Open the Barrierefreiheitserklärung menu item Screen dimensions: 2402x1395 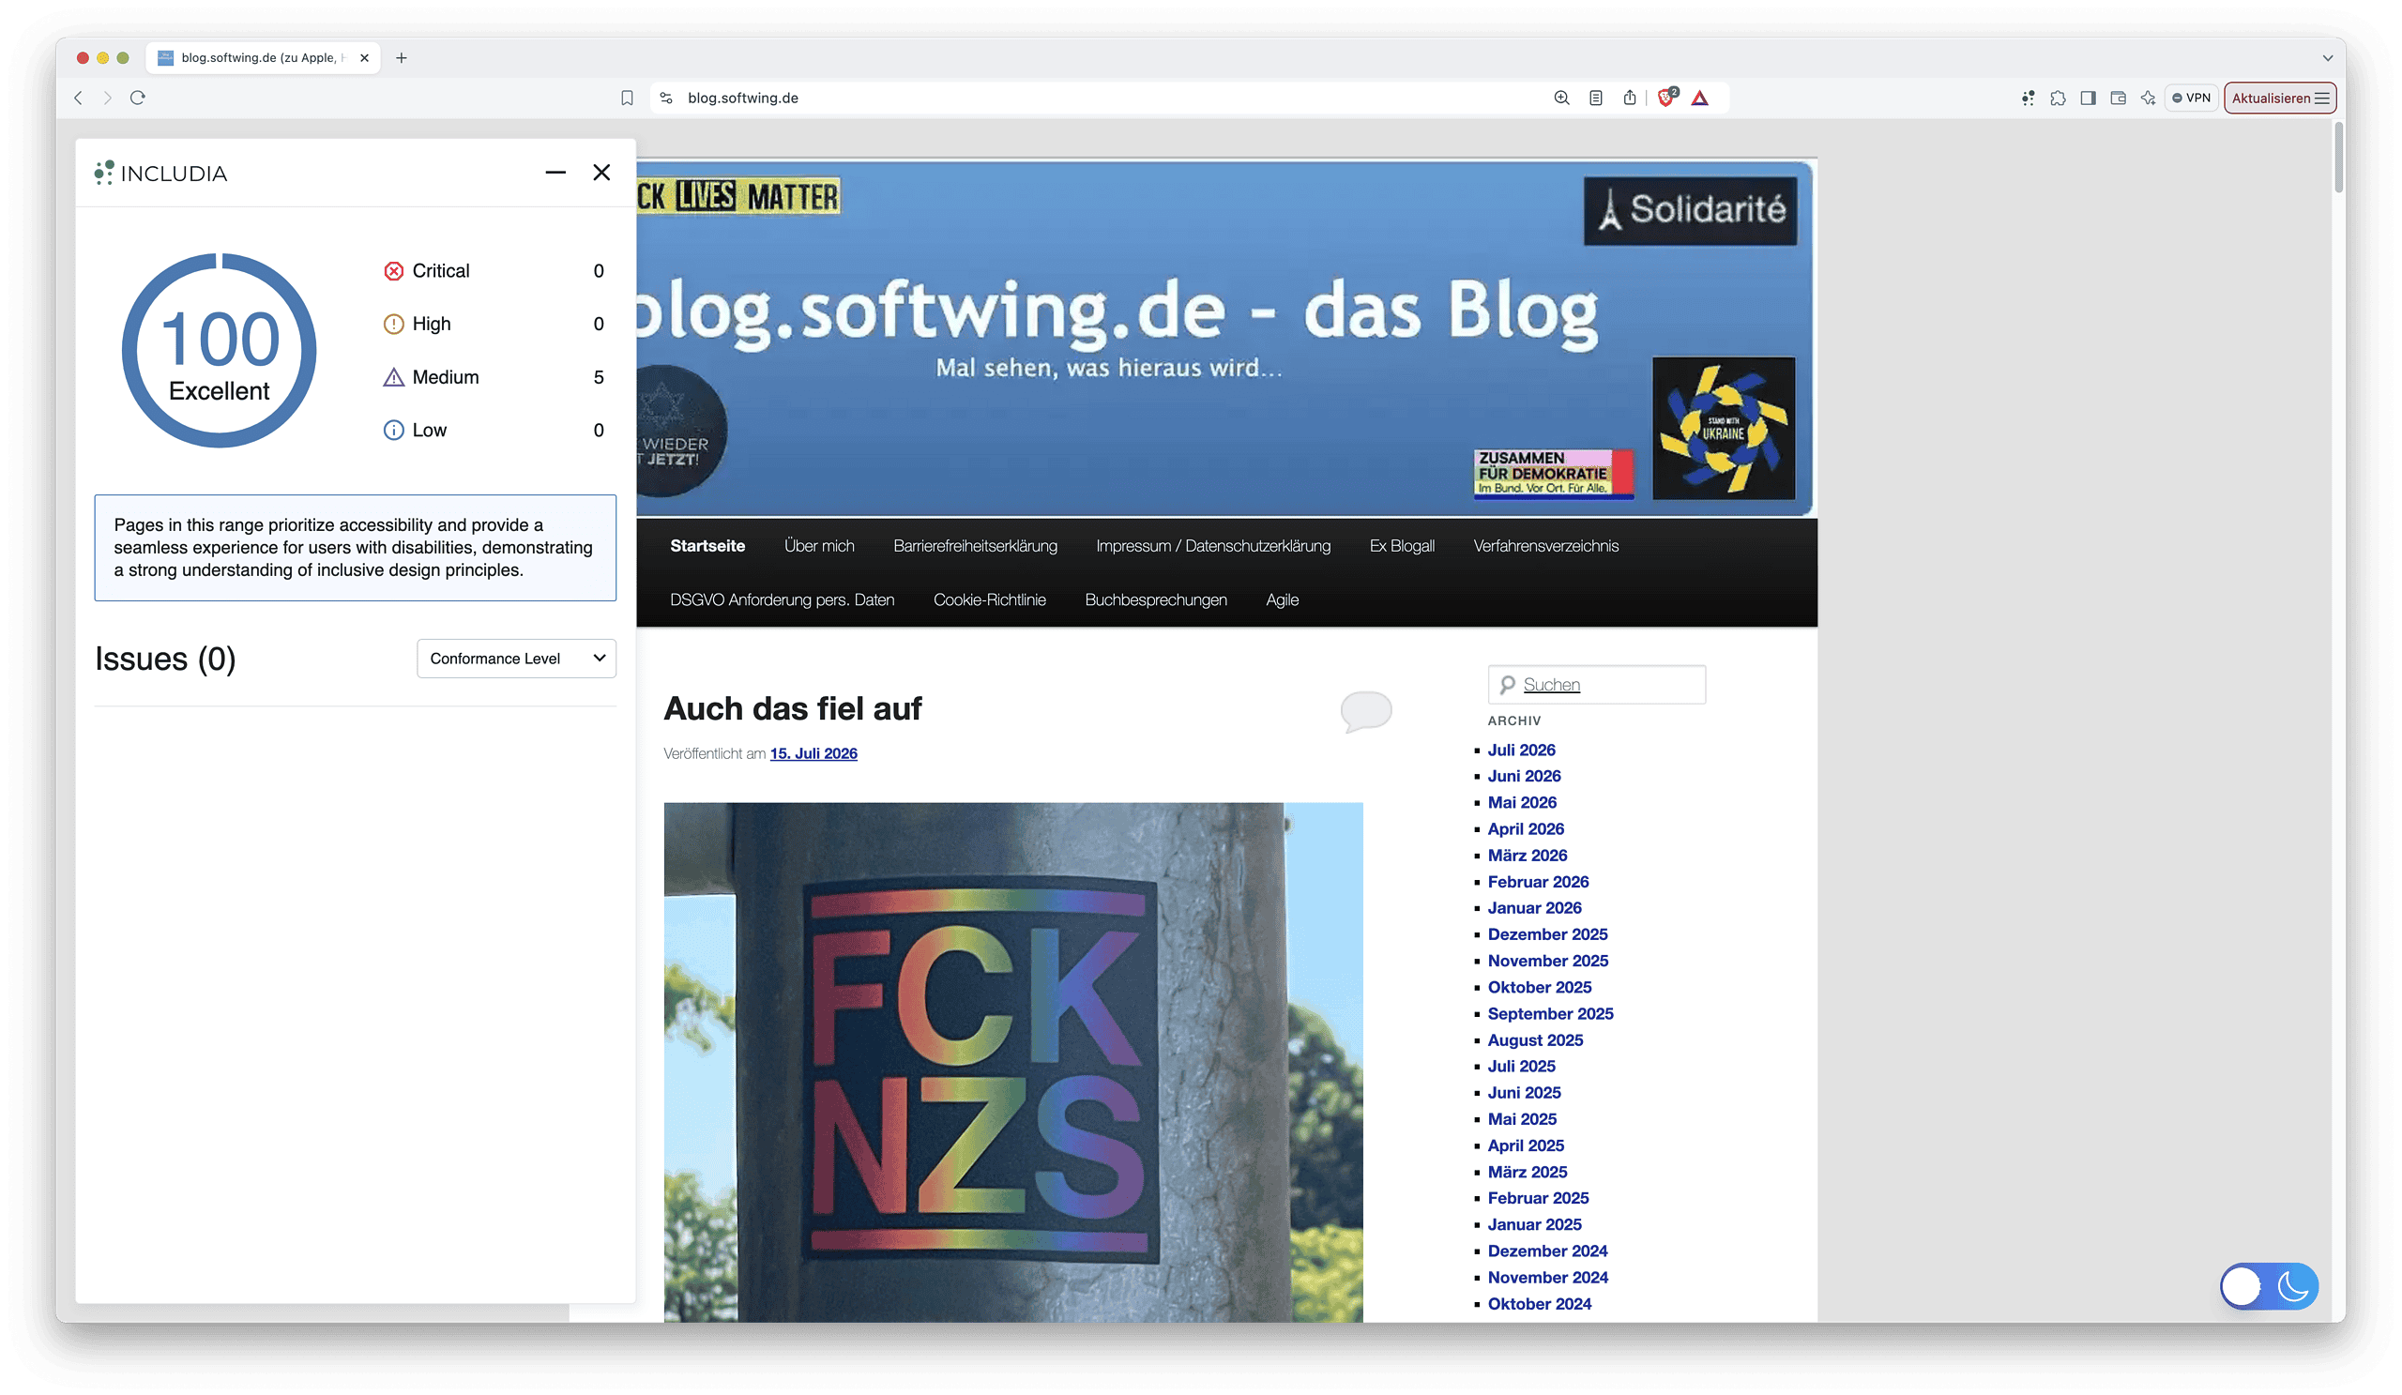[975, 546]
